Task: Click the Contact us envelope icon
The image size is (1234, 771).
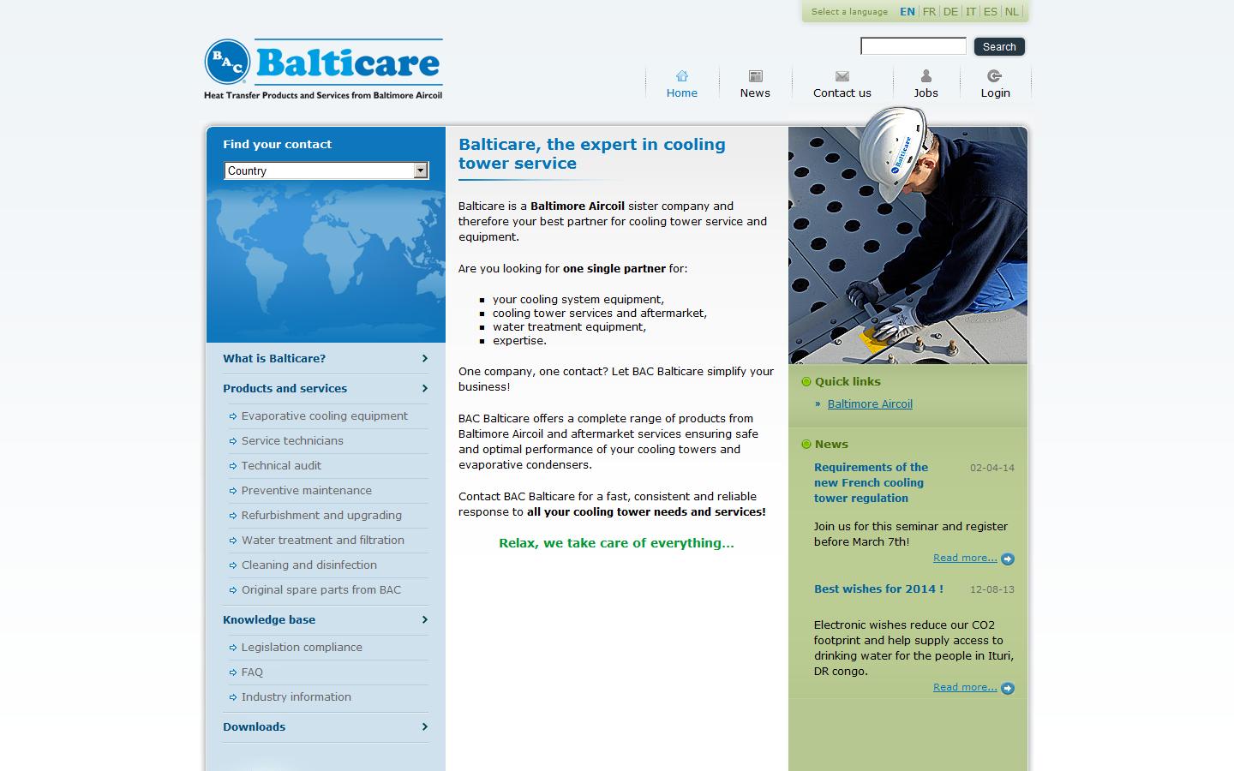Action: tap(842, 76)
